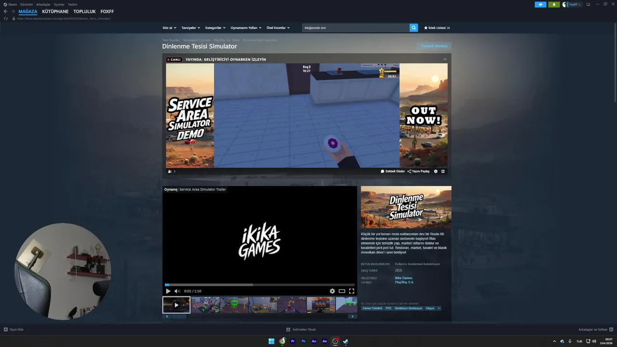Open the Oyunlar menu
Viewport: 617px width, 347px height.
tap(59, 4)
